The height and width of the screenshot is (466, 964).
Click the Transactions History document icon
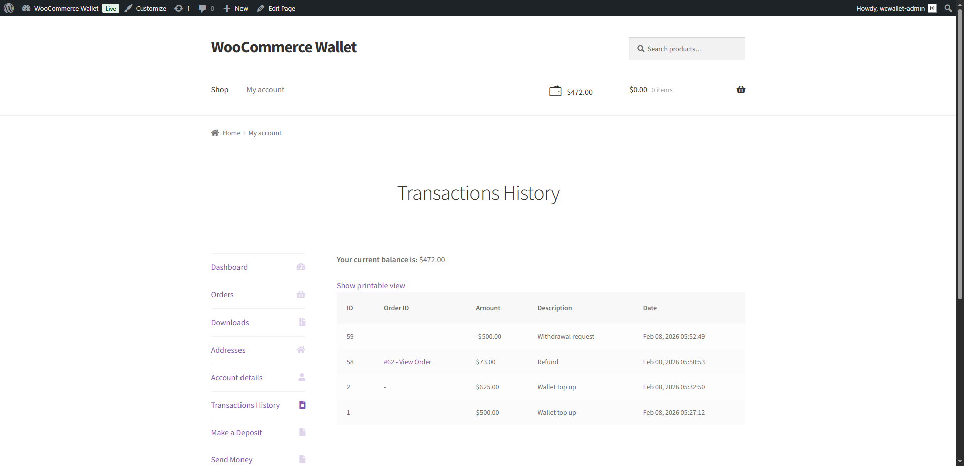[302, 405]
